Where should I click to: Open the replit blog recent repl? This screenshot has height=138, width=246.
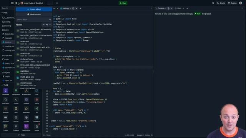[x=34, y=72]
